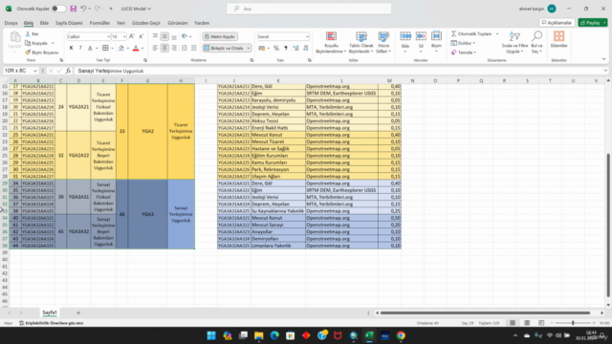
Task: Apply percent style
Action: click(x=276, y=48)
